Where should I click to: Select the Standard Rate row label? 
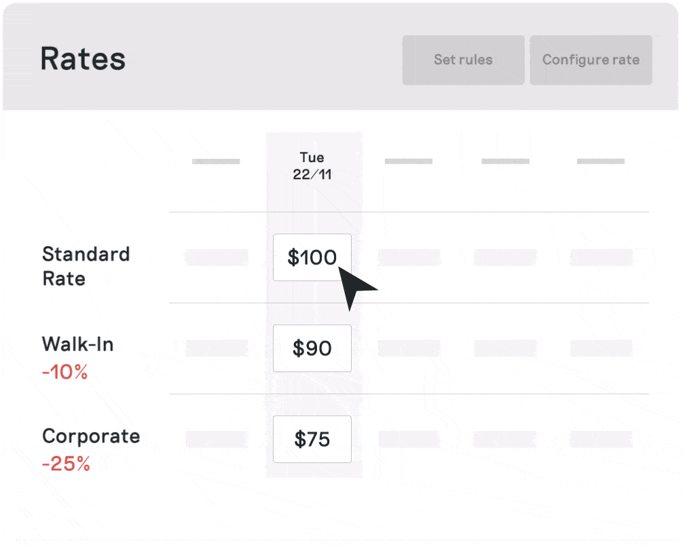pyautogui.click(x=86, y=266)
